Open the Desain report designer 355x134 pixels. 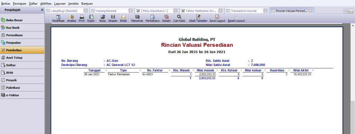[166, 19]
